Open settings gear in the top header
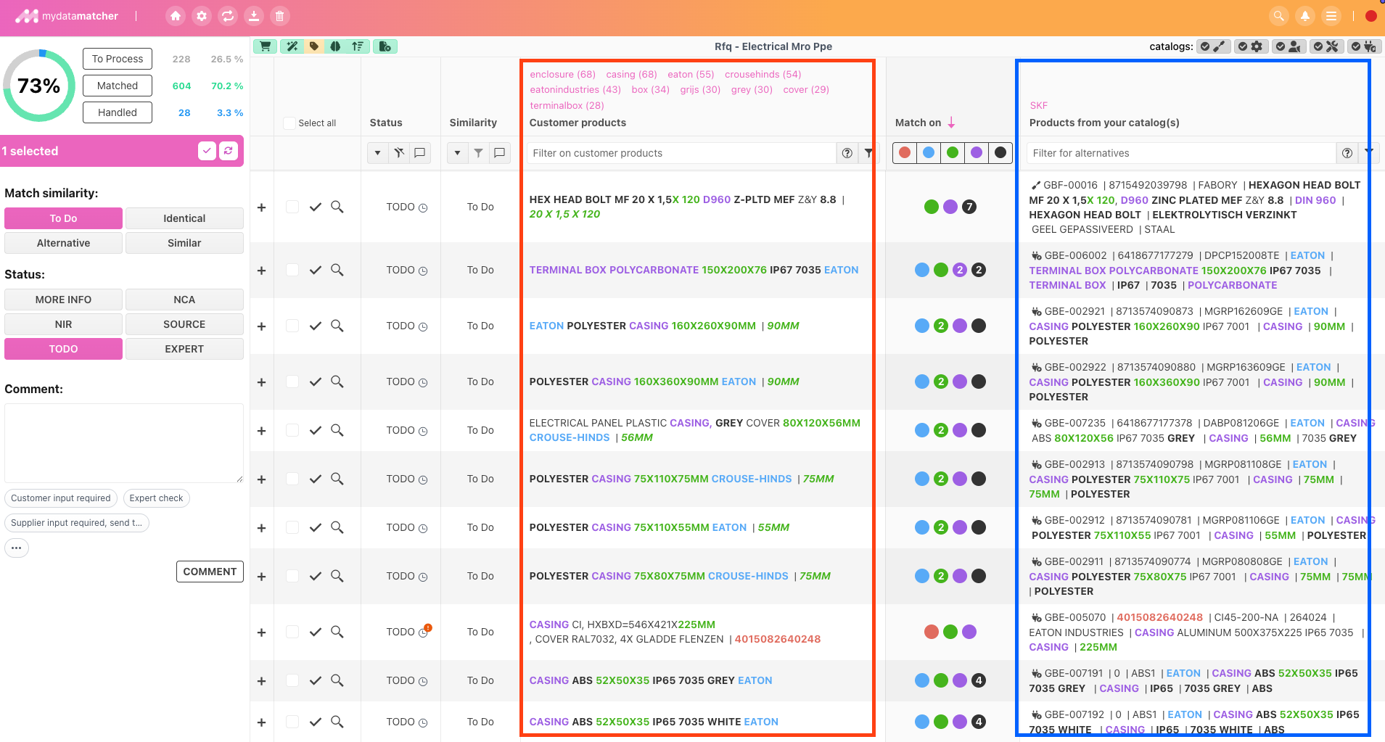This screenshot has width=1385, height=742. click(202, 16)
